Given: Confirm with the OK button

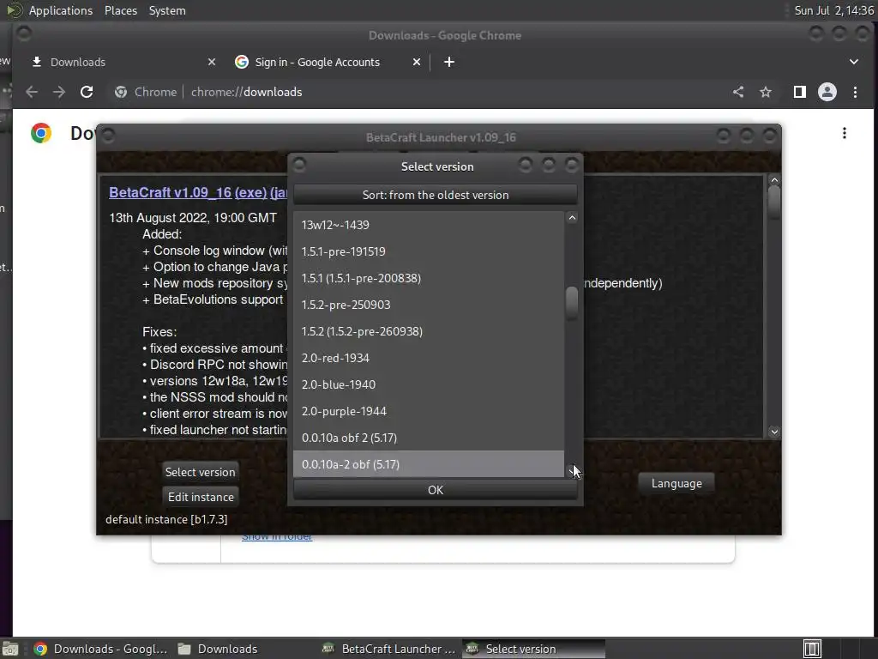Looking at the screenshot, I should [435, 490].
